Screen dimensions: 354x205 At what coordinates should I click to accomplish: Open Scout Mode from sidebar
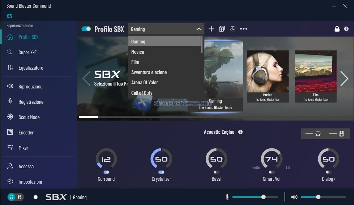click(29, 117)
